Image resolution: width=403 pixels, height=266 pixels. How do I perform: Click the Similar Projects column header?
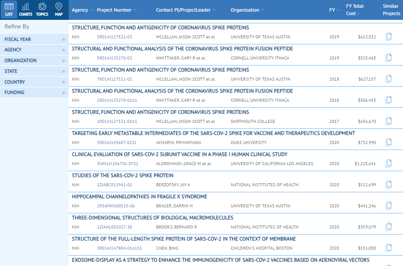(x=391, y=10)
